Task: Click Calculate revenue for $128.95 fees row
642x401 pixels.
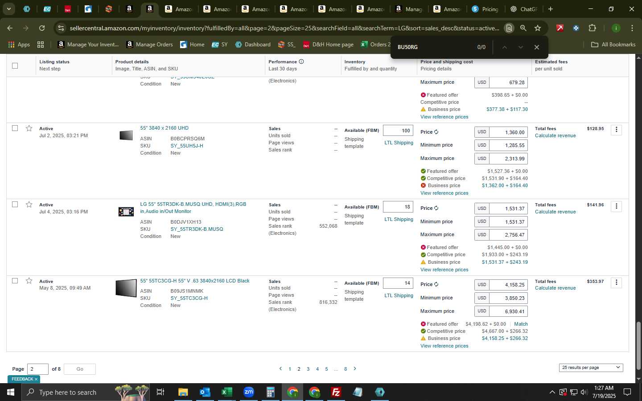Action: [555, 135]
